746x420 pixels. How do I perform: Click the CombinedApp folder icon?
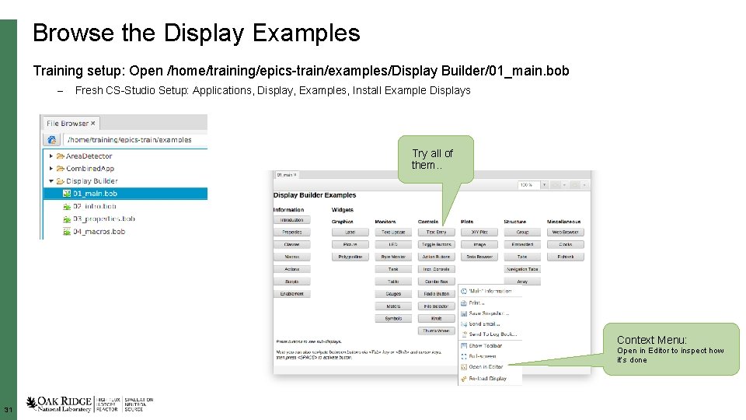(61, 169)
